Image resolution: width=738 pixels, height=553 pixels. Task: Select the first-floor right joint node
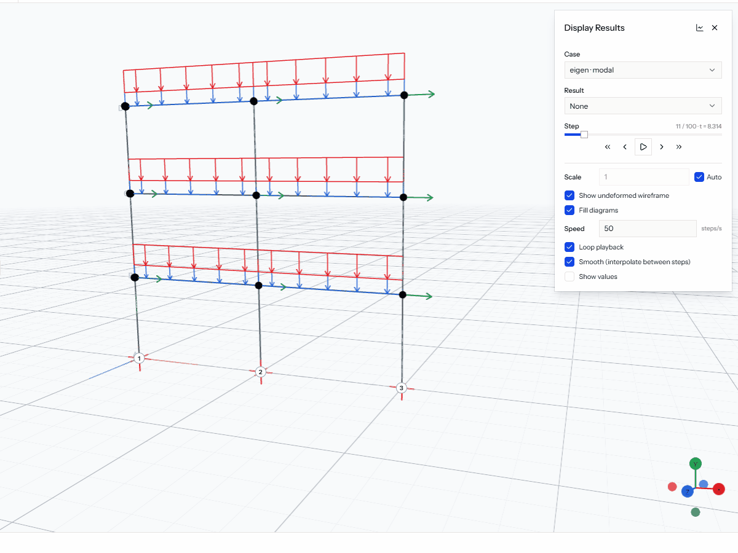(x=403, y=295)
